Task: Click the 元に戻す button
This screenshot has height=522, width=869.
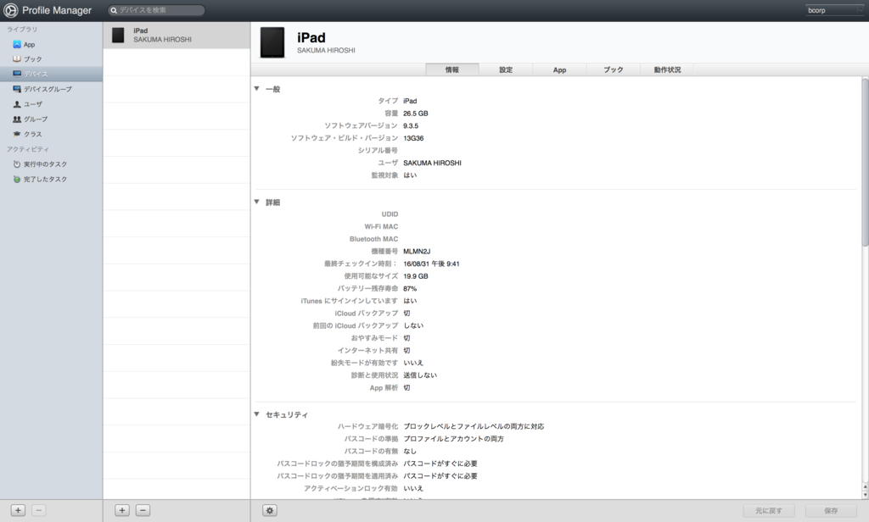Action: pos(769,510)
